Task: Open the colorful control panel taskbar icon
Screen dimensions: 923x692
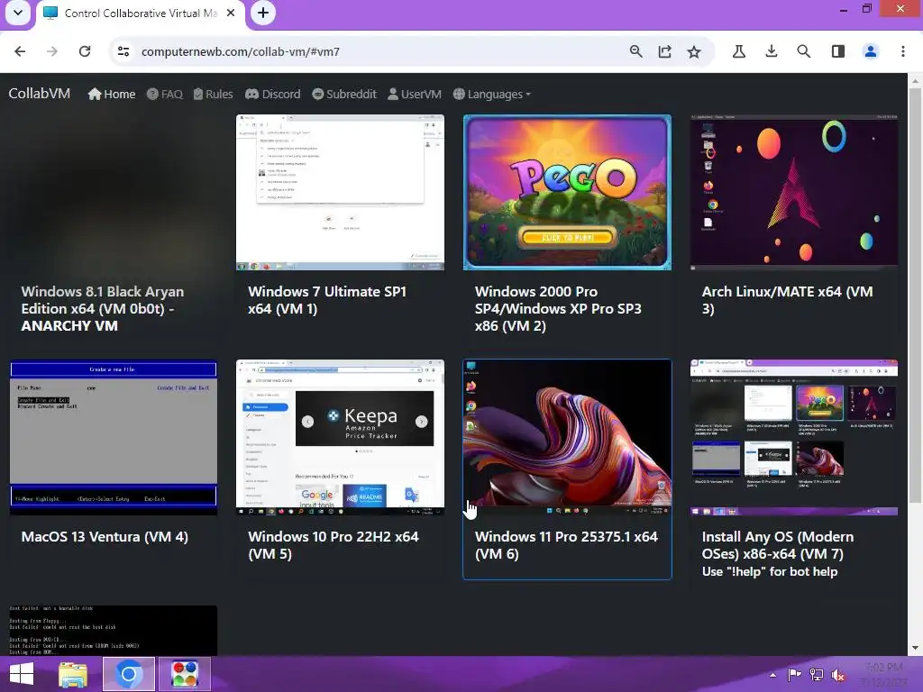Action: (x=185, y=674)
